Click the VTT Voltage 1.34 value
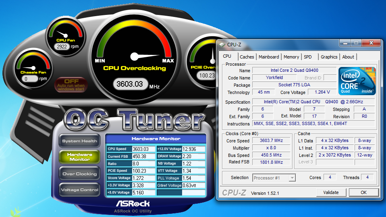 (193, 171)
